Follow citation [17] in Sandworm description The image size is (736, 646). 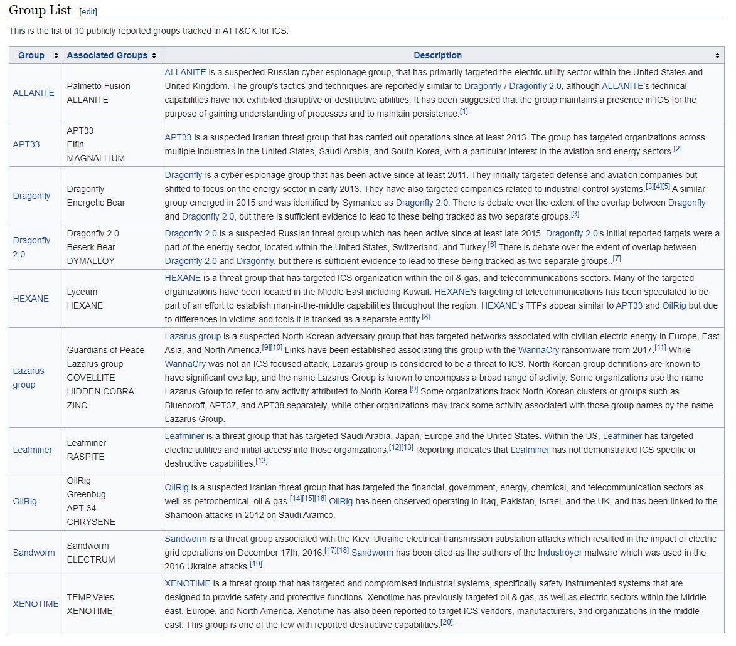point(331,550)
